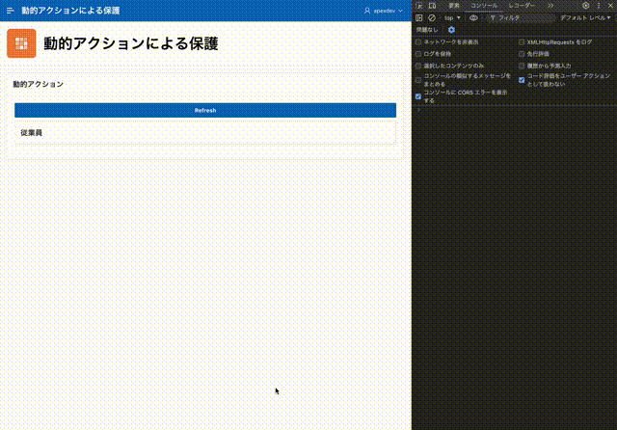Enable 先行評価 checkbox

(x=522, y=54)
